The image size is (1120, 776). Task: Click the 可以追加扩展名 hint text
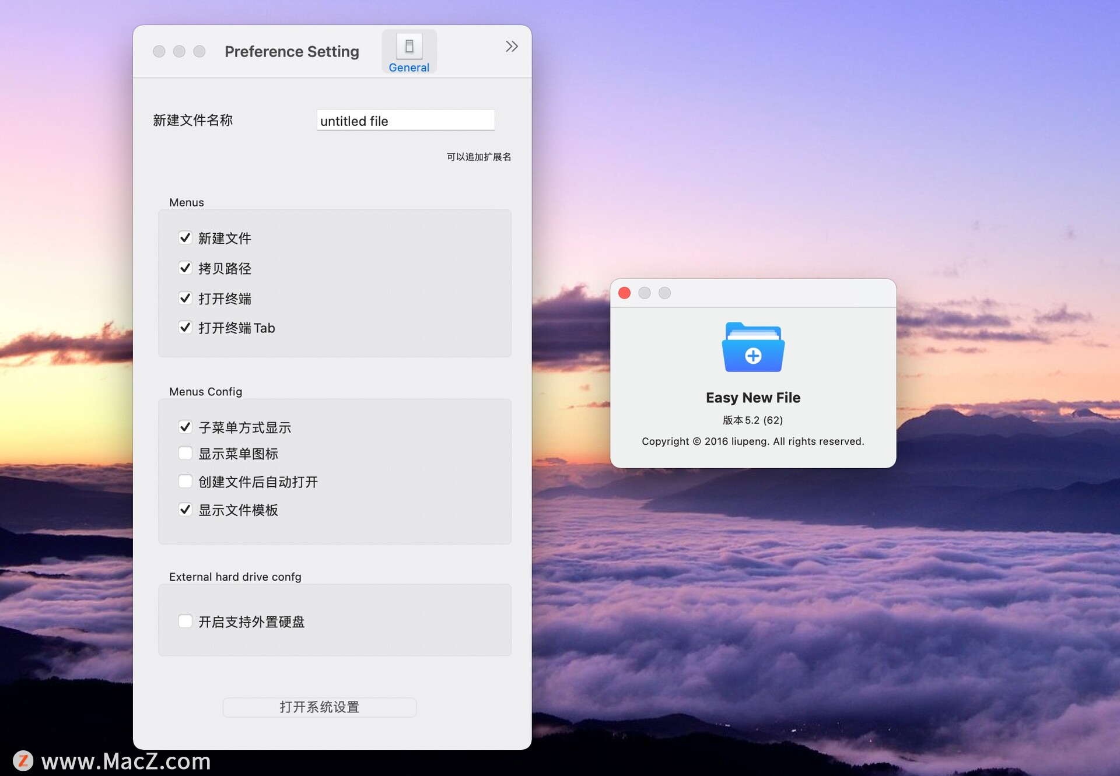pyautogui.click(x=479, y=157)
